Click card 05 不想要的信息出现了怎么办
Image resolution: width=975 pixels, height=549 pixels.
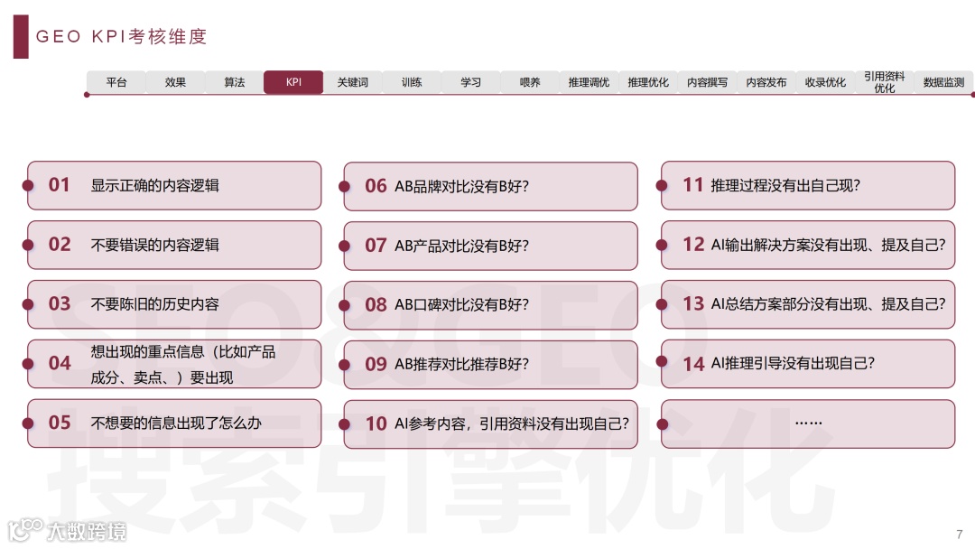[174, 423]
